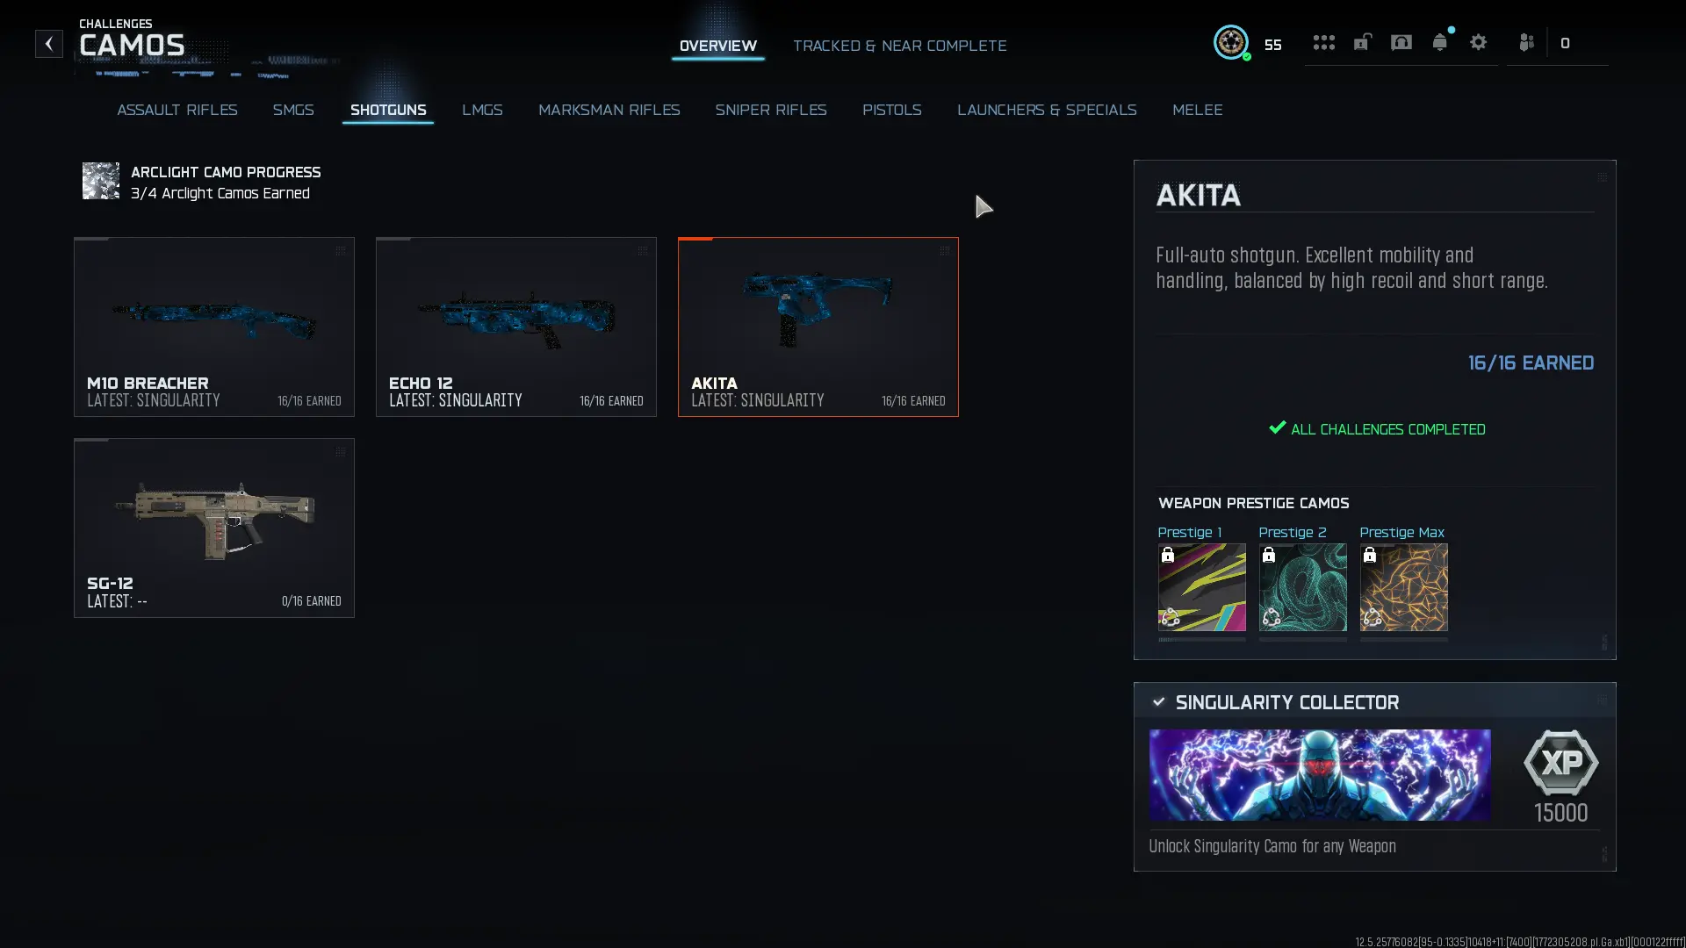Select the Echo 12 weapon card

(516, 327)
